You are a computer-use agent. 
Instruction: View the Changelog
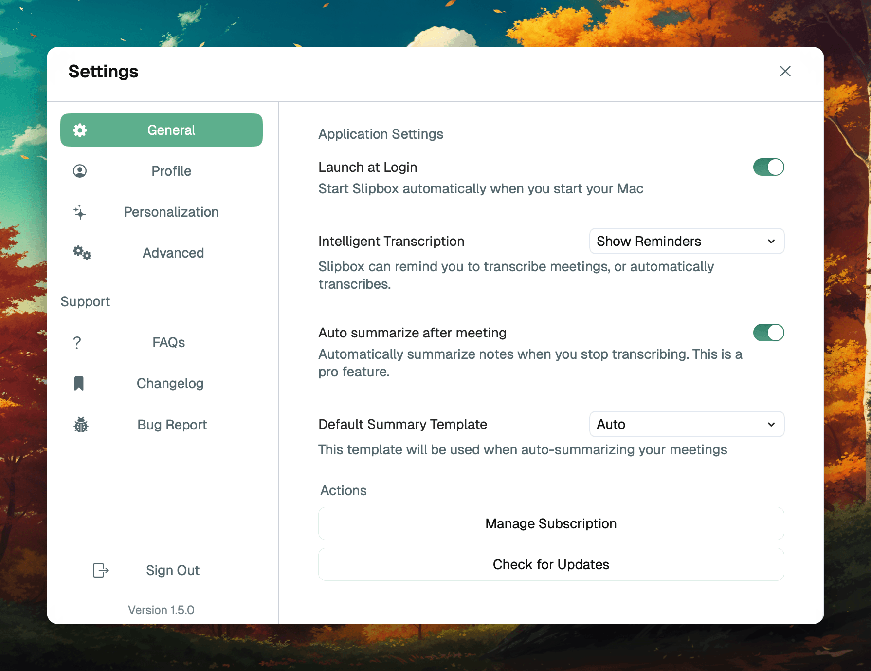pyautogui.click(x=162, y=383)
